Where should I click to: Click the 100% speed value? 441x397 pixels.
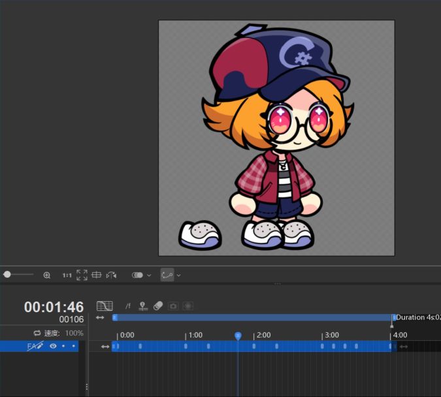coord(74,333)
